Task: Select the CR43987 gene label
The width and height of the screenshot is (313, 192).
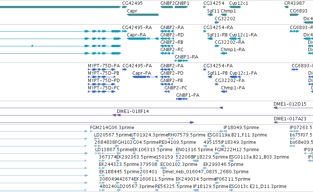Action: (295, 3)
